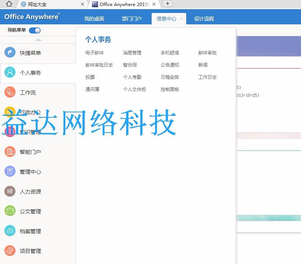Open a new browser tab with plus button
The width and height of the screenshot is (301, 264).
pos(168,3)
